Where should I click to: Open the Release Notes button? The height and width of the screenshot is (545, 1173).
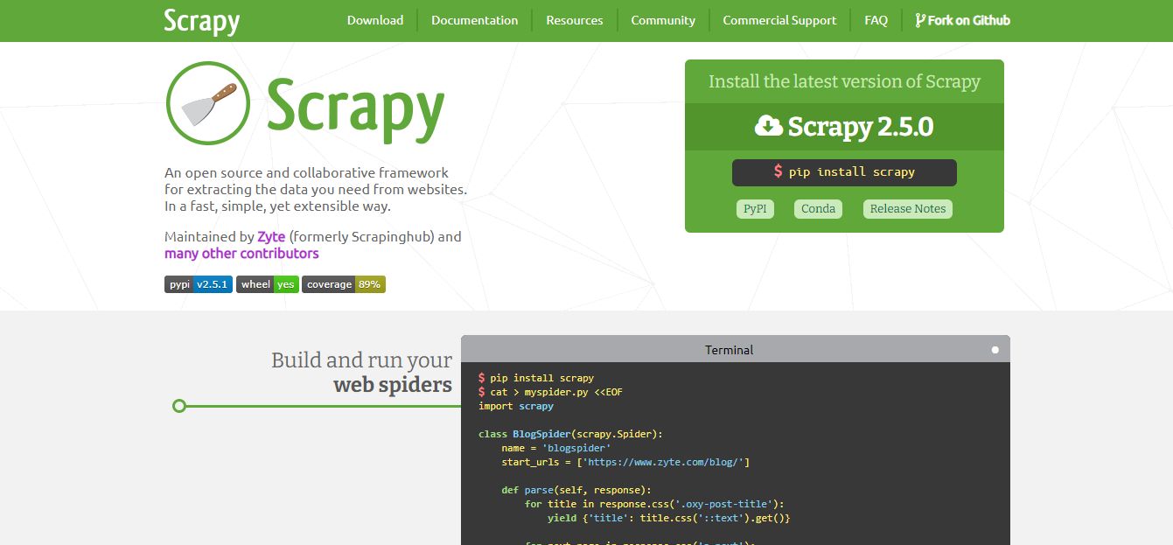coord(908,209)
